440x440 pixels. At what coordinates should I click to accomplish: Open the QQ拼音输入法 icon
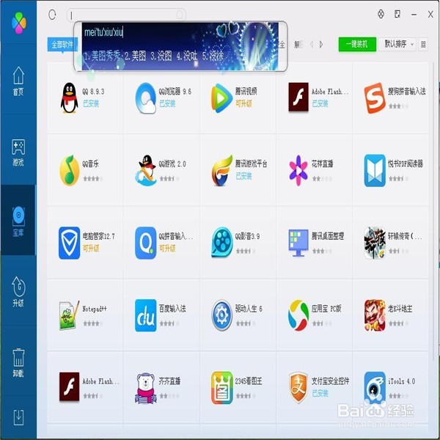[145, 243]
